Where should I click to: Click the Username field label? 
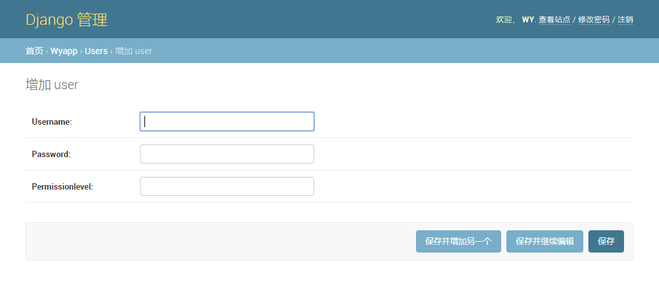coord(52,122)
